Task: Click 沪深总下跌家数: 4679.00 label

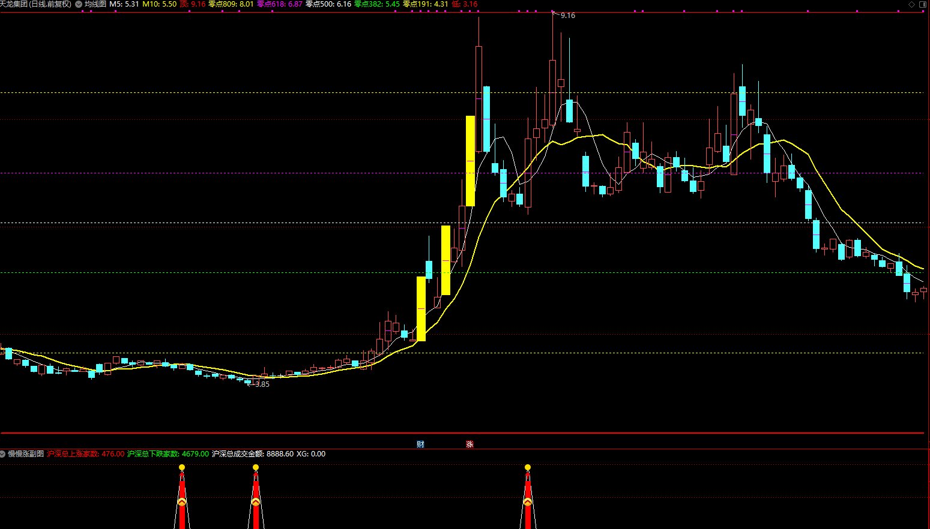Action: (168, 454)
